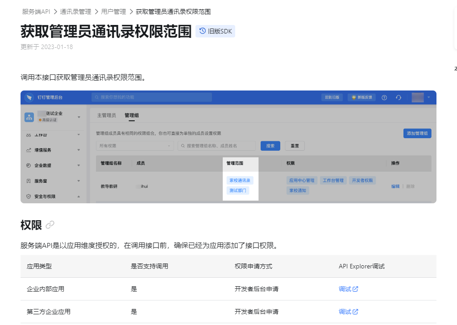Click the 工作台管理 permission tag
This screenshot has width=457, height=325.
[x=333, y=181]
